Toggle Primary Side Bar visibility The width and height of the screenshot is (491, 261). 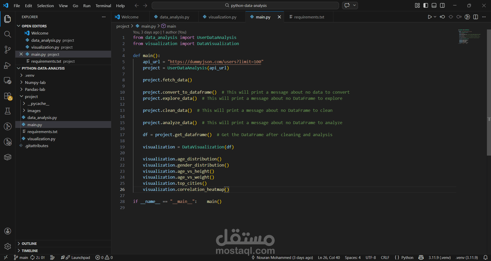click(x=426, y=5)
